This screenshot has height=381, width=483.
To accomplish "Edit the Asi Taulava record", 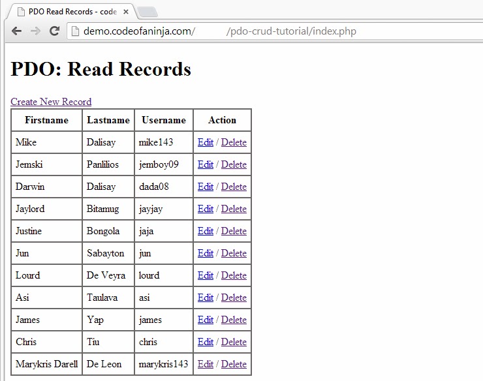I will click(x=206, y=297).
